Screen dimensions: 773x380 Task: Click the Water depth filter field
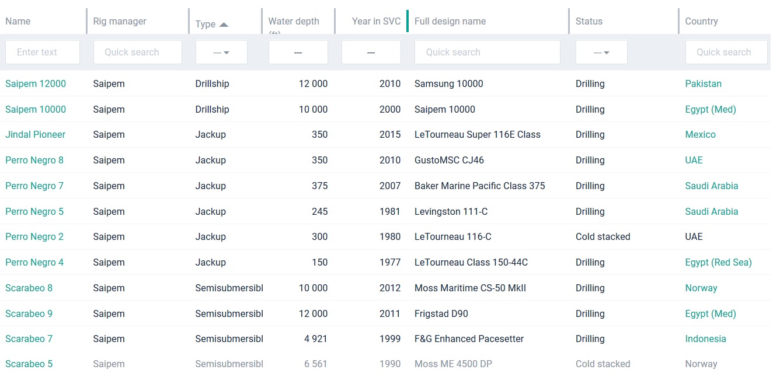(298, 53)
